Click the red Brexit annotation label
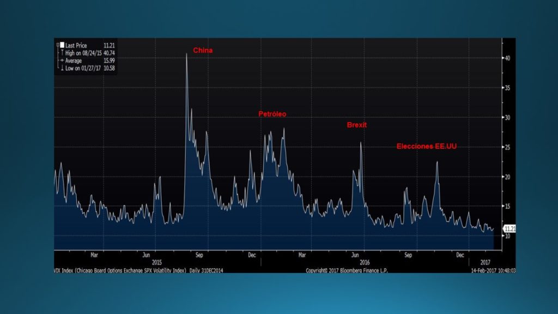This screenshot has height=314, width=558. tap(356, 125)
